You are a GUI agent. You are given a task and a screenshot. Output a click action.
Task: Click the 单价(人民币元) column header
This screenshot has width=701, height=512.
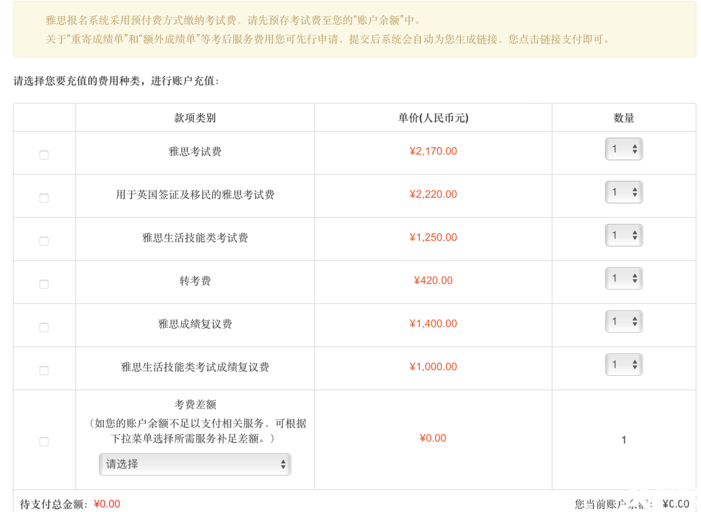[x=433, y=118]
